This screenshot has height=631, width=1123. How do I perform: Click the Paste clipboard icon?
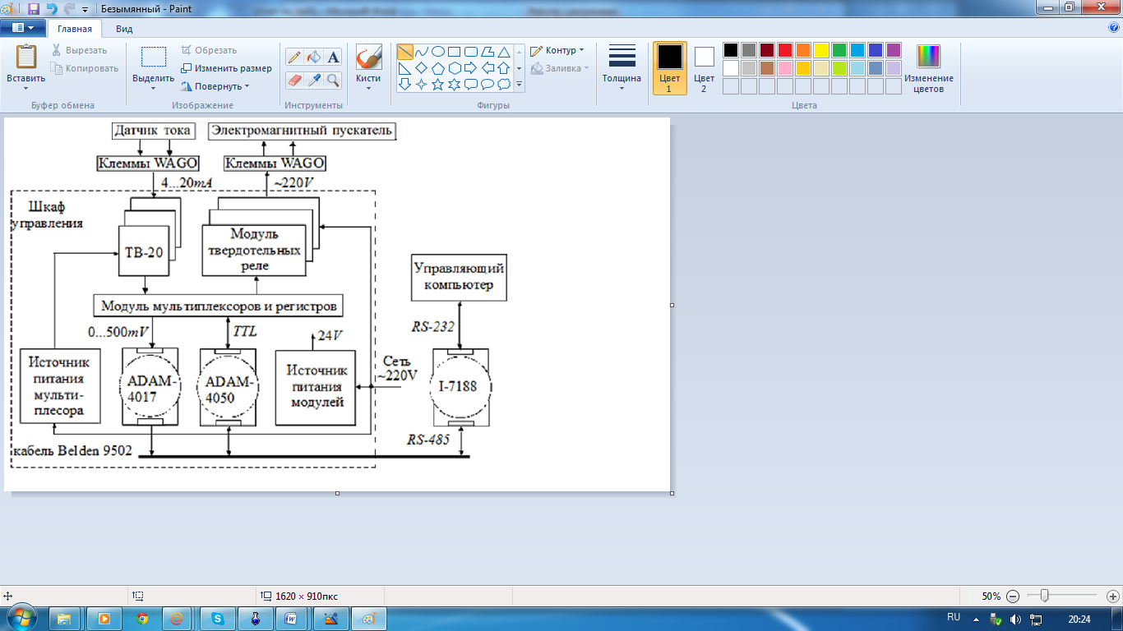click(26, 57)
